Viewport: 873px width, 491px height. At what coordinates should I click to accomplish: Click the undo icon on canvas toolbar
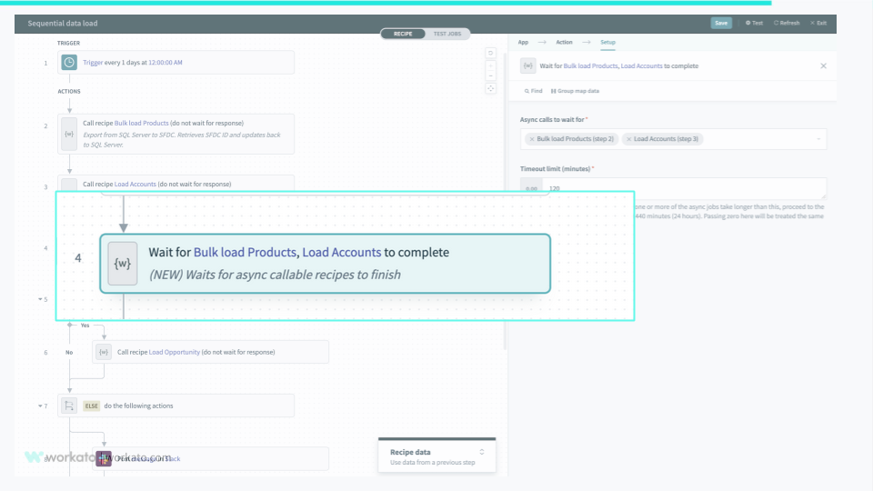pos(490,53)
